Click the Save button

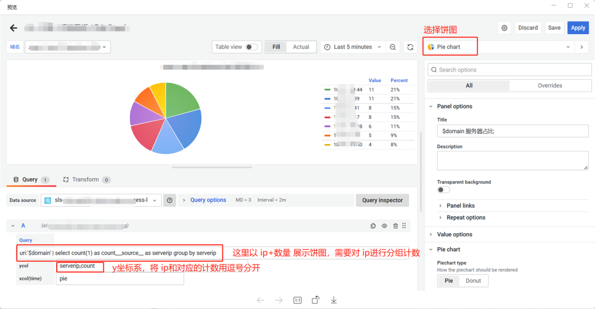554,28
